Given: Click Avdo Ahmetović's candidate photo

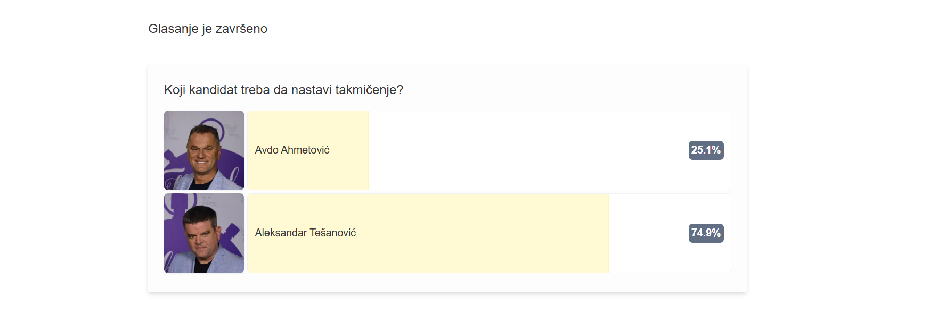Looking at the screenshot, I should point(204,150).
